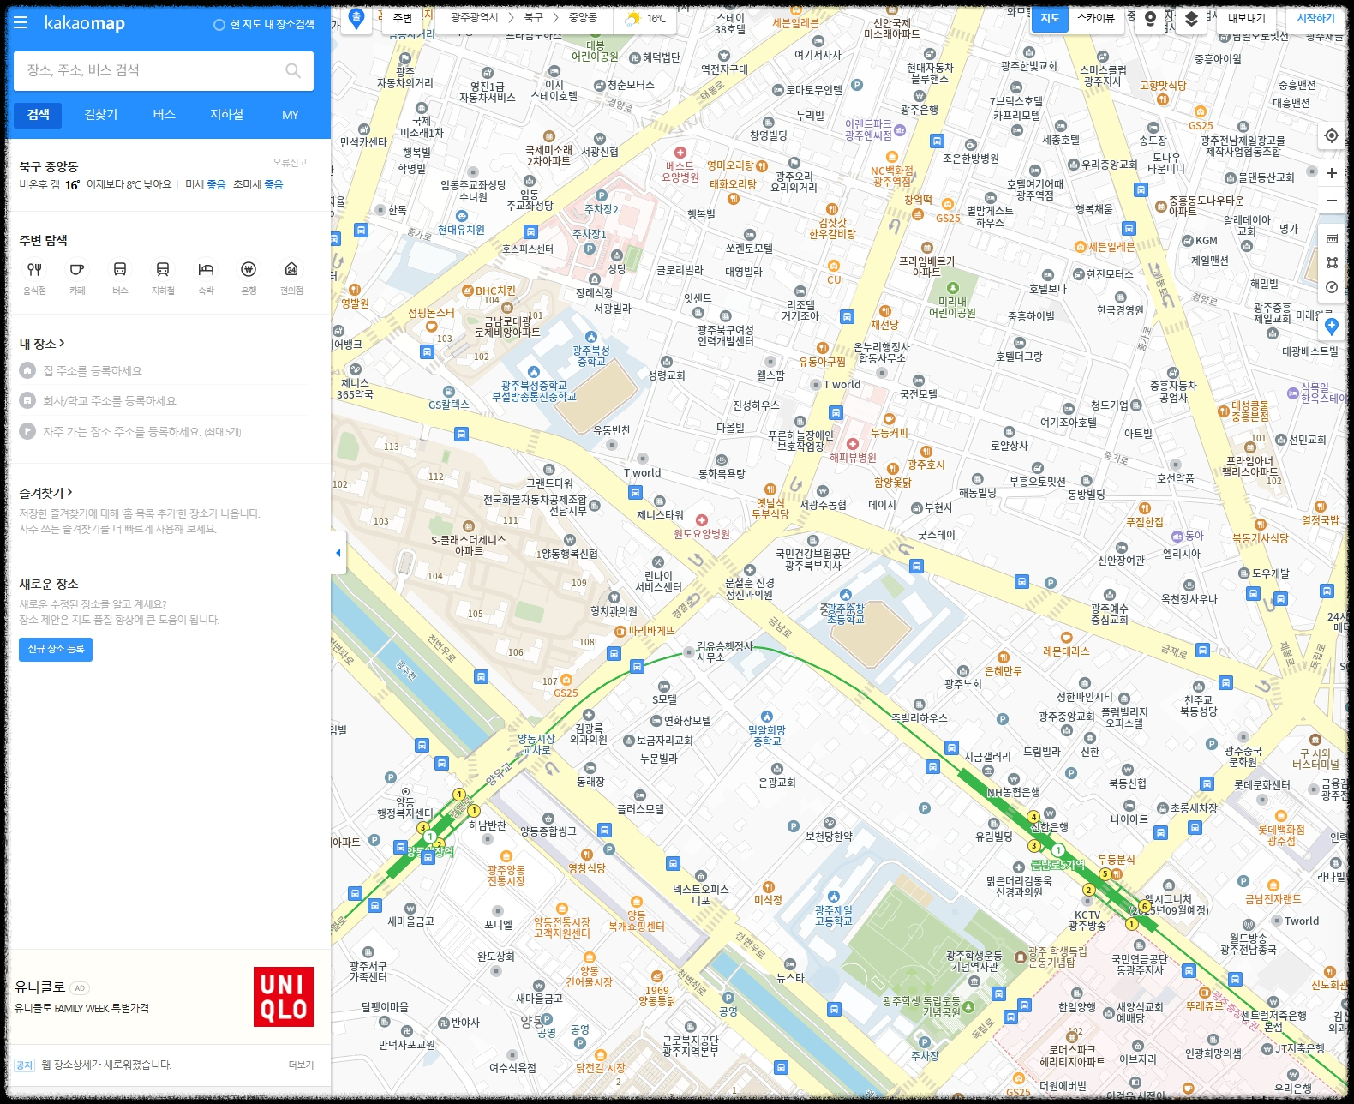Screen dimensions: 1354x1104
Task: Open the 광주광역시 region breadcrumb
Action: [x=474, y=18]
